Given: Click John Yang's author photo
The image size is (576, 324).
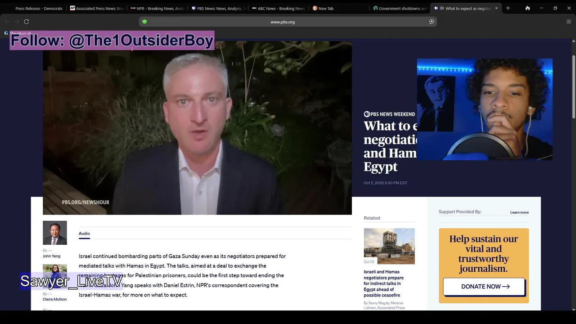Looking at the screenshot, I should (x=55, y=233).
